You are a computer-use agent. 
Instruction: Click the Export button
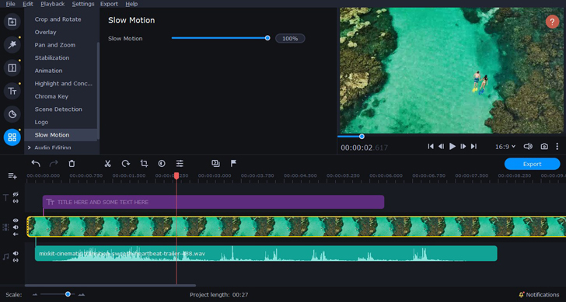tap(532, 164)
